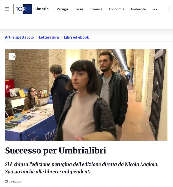
Task: Open the Cronaca menu item
Action: tap(96, 9)
